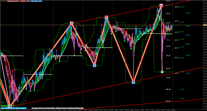Click the M15 TREND UP - BUYS ONLY label

13,108
